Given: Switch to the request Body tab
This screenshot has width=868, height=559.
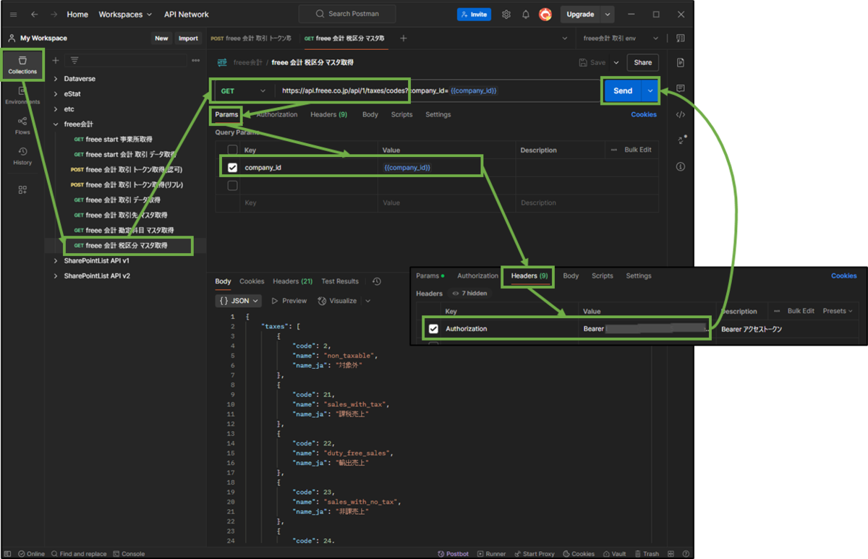Looking at the screenshot, I should (x=370, y=115).
